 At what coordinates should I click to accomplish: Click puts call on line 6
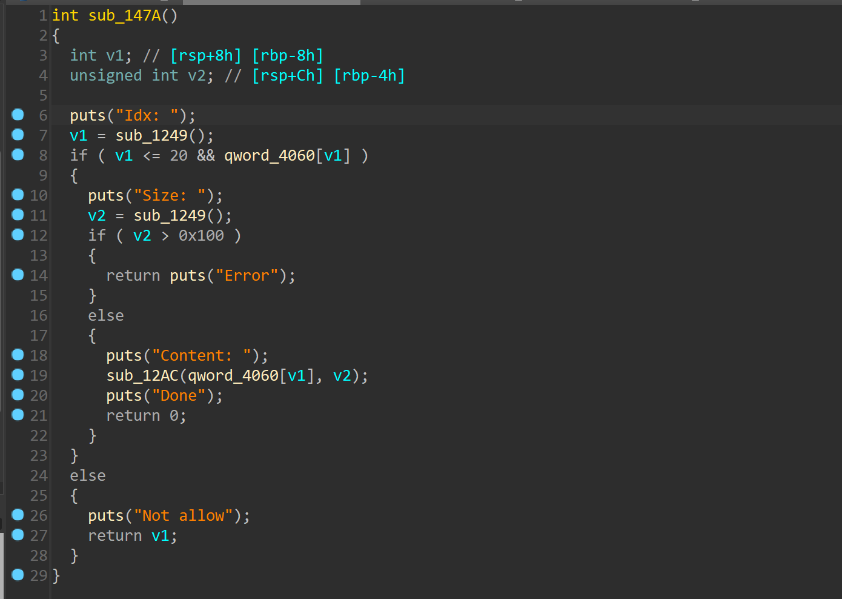(x=88, y=116)
